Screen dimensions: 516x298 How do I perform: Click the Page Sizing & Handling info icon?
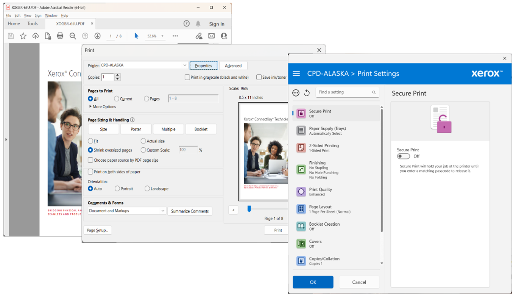(x=133, y=120)
